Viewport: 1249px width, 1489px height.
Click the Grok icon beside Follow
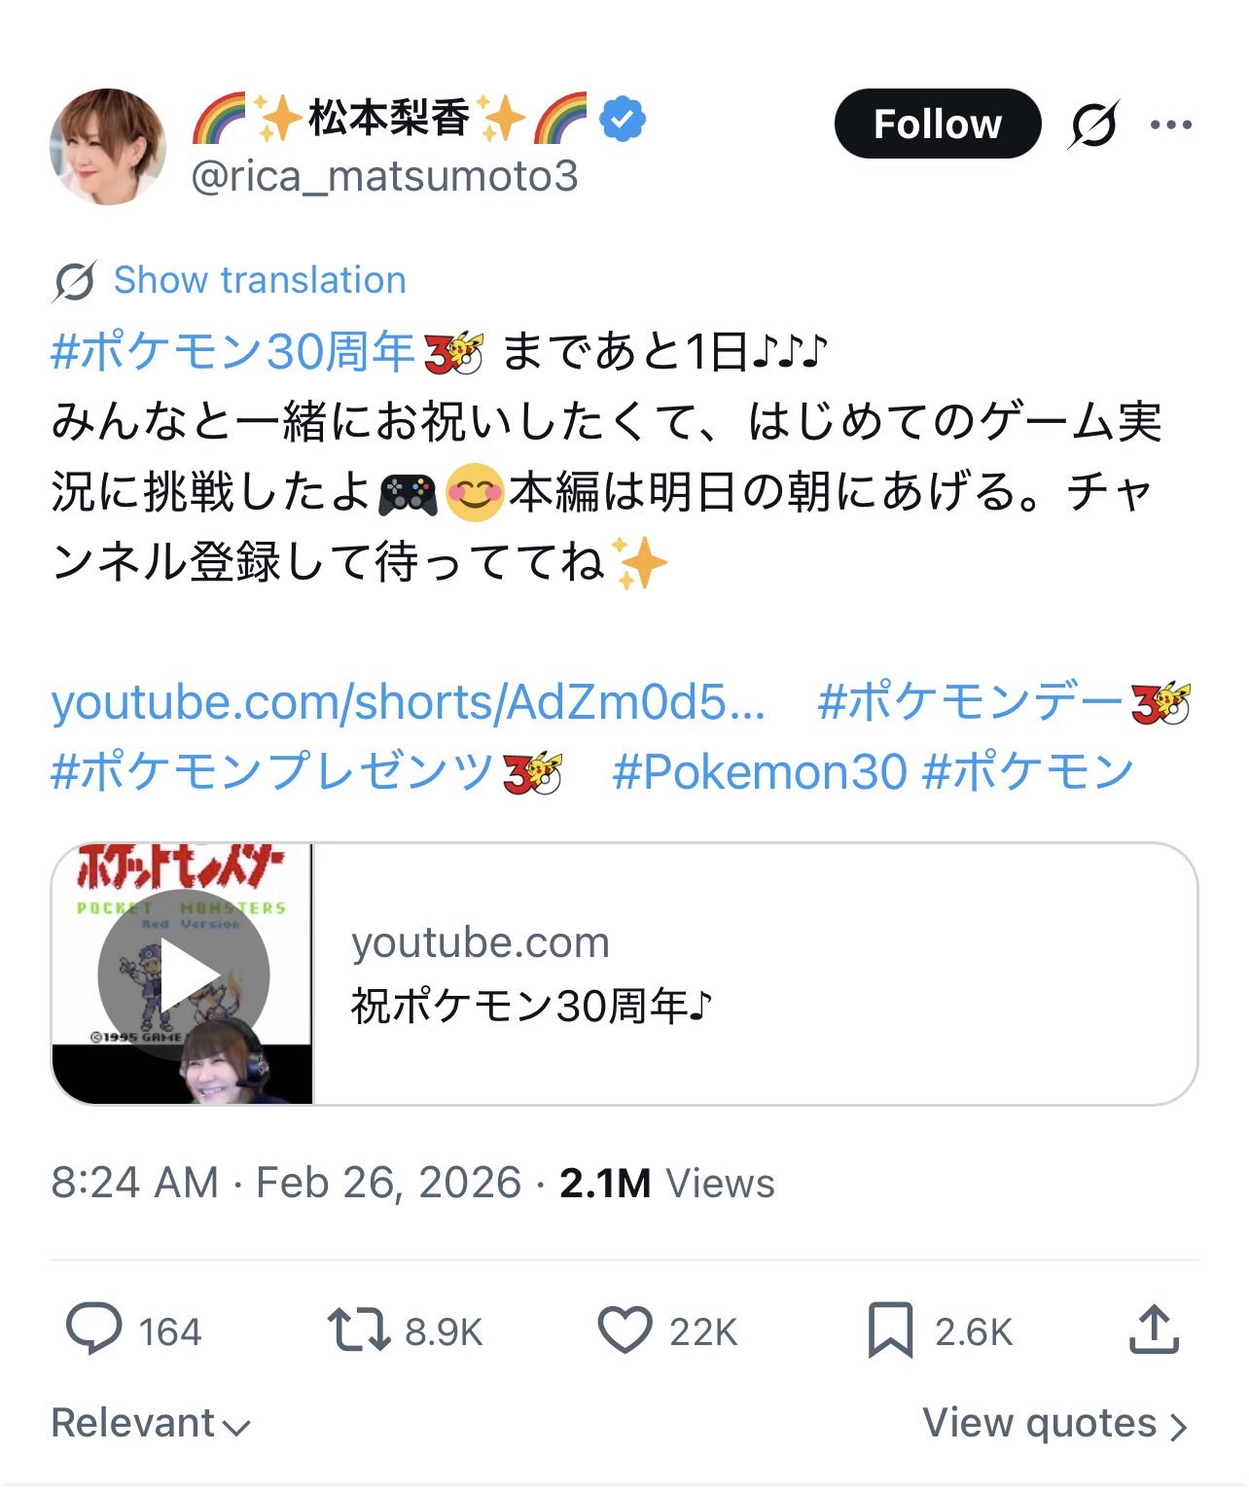[1092, 124]
